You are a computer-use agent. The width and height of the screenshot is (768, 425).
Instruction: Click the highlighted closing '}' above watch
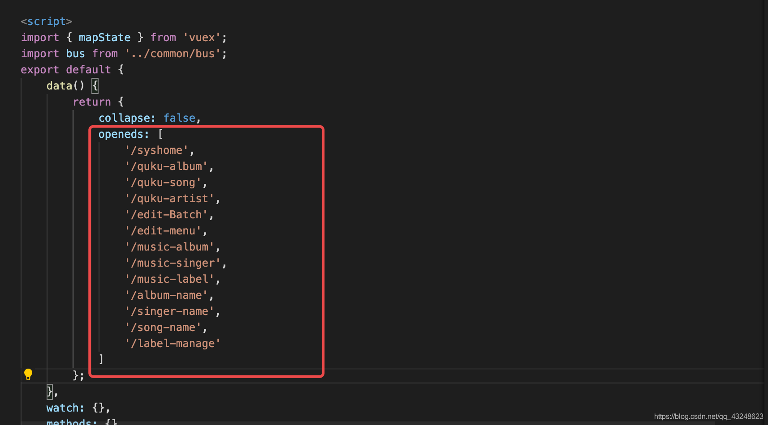click(x=50, y=392)
